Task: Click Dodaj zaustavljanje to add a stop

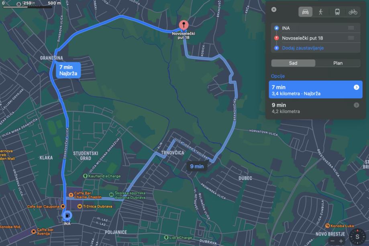Action: point(303,48)
